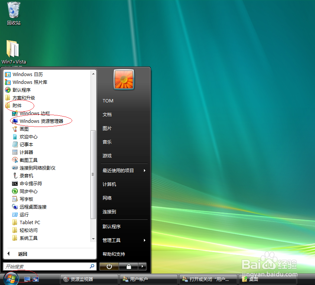Launch 远程桌面连接
This screenshot has height=285, width=315.
29,207
